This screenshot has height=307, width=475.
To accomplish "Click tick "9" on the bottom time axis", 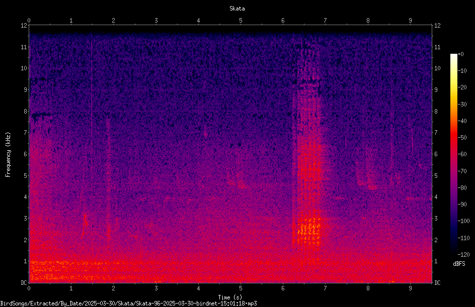I will click(x=410, y=288).
